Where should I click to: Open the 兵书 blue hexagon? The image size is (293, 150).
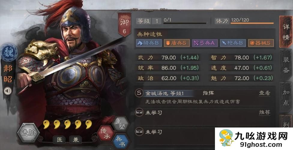click(x=121, y=142)
